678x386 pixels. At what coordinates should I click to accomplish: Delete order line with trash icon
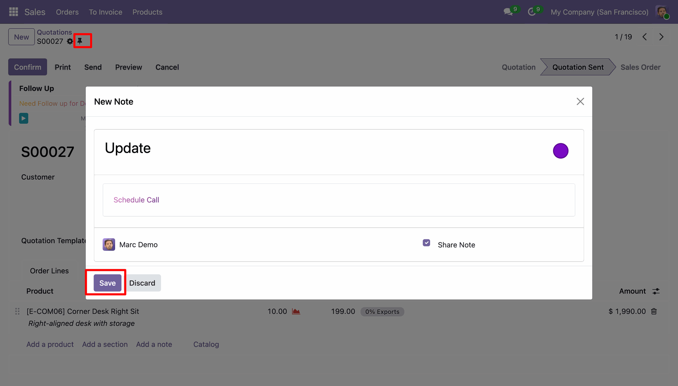(x=654, y=311)
